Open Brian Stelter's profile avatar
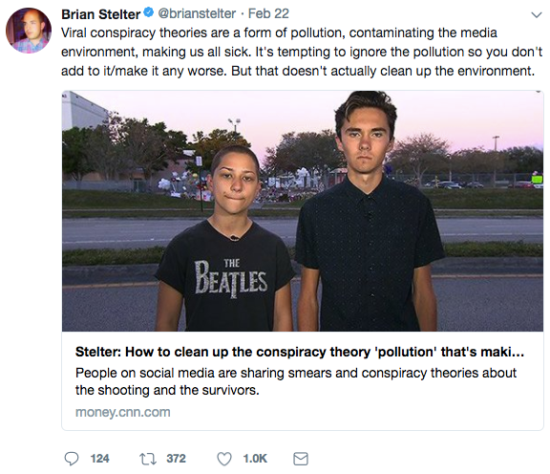Image resolution: width=550 pixels, height=474 pixels. [x=29, y=31]
